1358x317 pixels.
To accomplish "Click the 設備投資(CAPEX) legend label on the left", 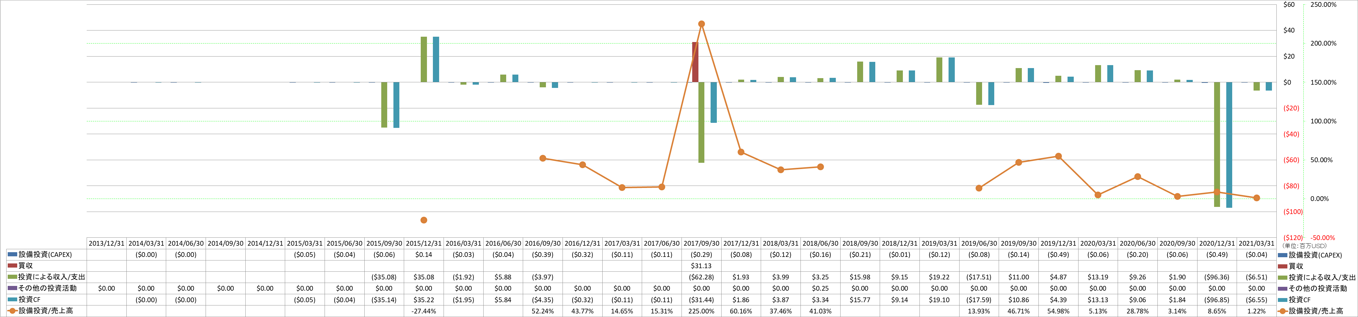I will coord(45,255).
